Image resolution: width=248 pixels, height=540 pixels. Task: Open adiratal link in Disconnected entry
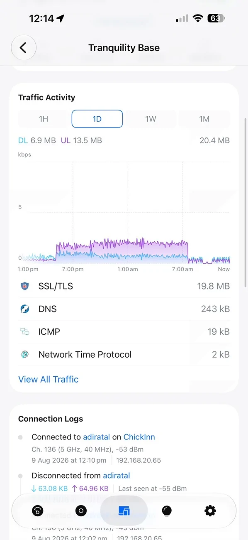117,476
